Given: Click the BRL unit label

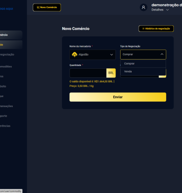Looking at the screenshot, I should click(x=111, y=73).
